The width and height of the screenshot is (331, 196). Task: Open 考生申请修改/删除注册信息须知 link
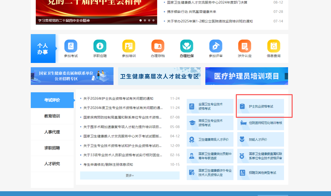point(108,165)
